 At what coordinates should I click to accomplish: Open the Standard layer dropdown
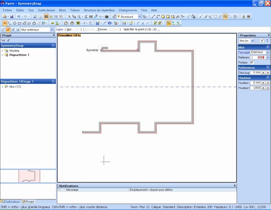point(140,17)
